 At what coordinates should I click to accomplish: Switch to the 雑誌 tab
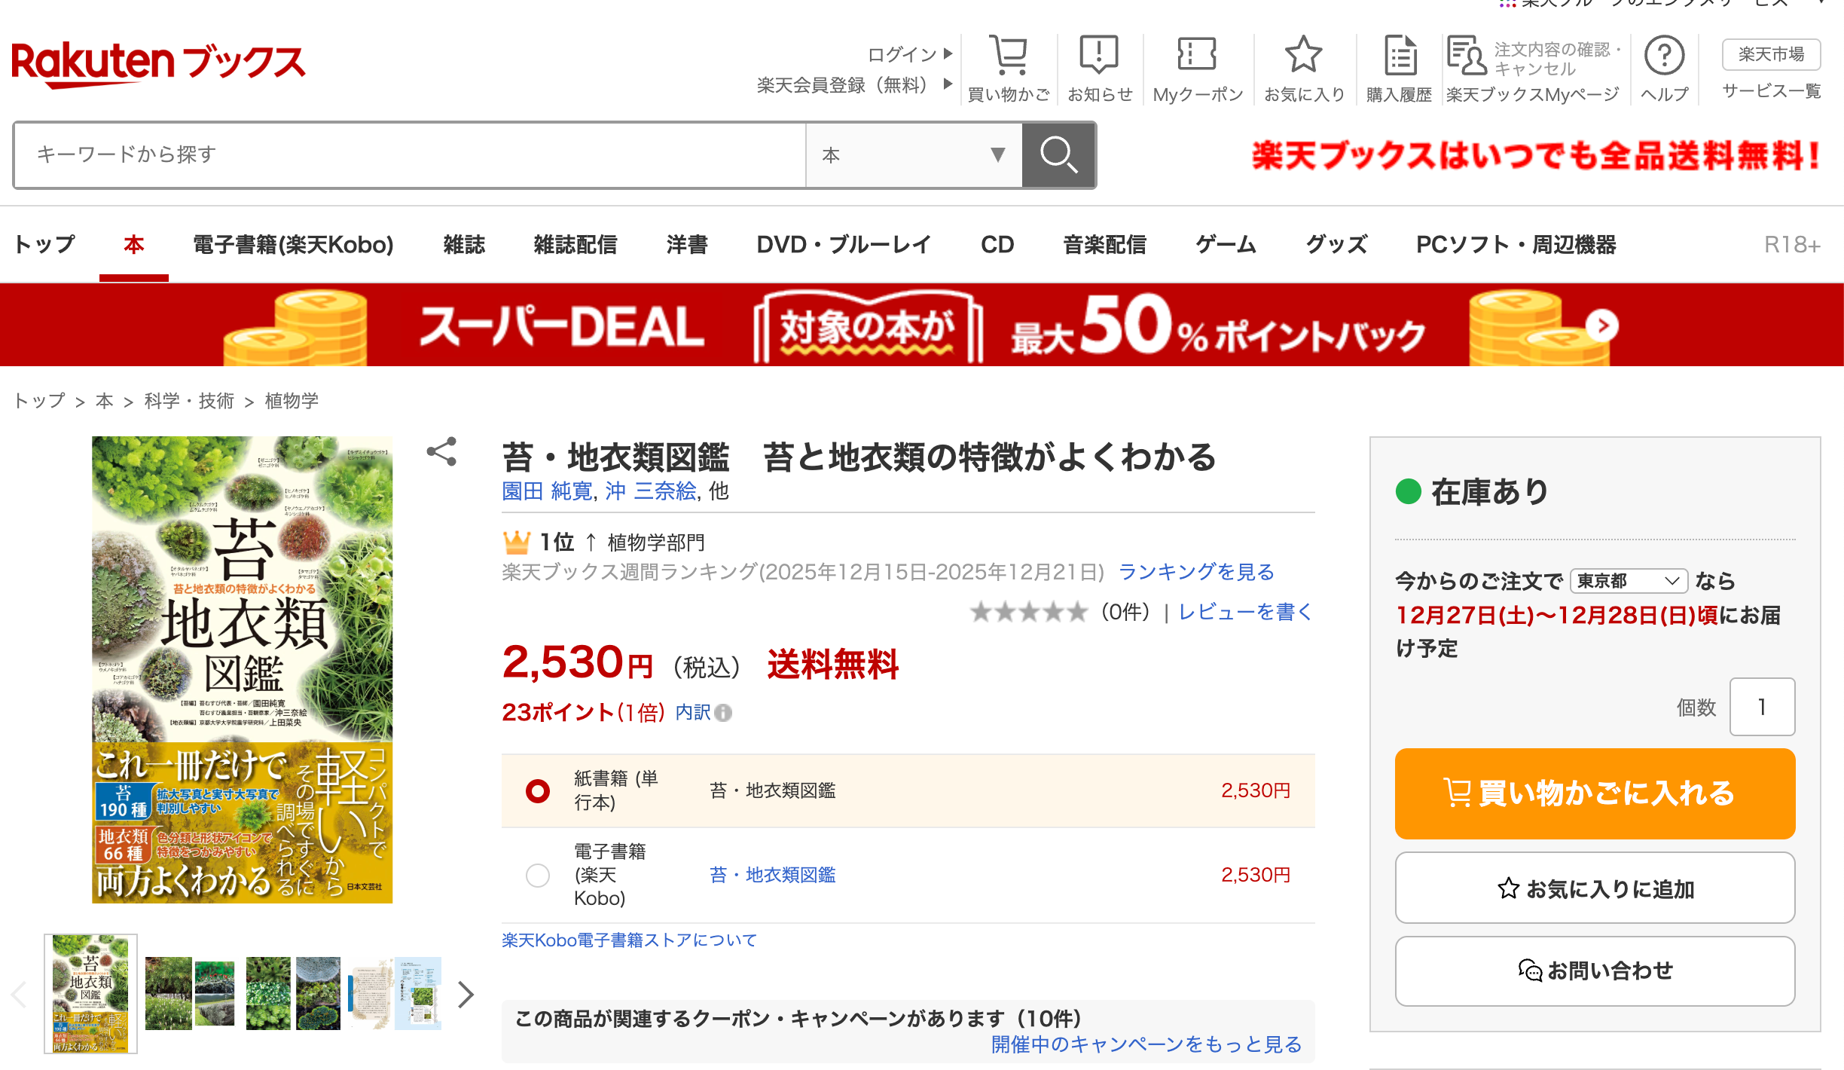point(464,245)
